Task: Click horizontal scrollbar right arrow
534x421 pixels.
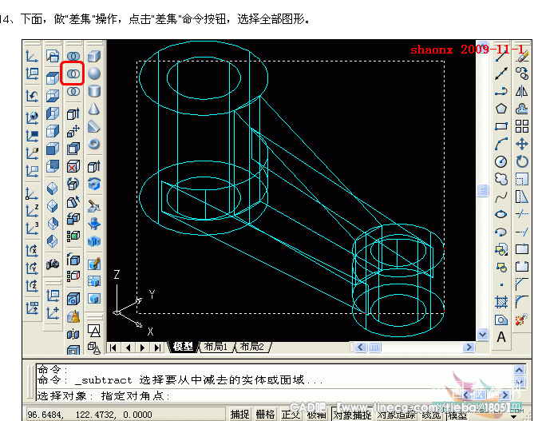Action: click(x=469, y=347)
